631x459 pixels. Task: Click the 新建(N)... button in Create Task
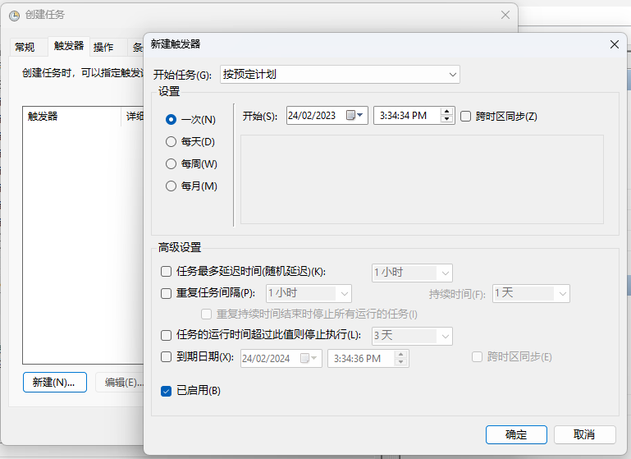pyautogui.click(x=55, y=382)
